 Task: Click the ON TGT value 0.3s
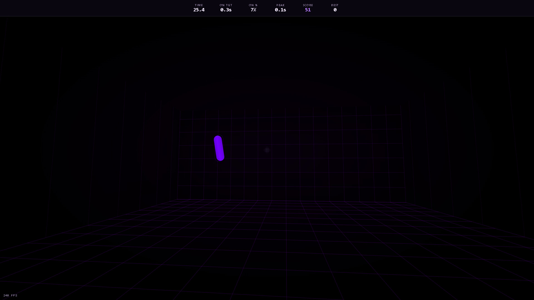point(226,10)
